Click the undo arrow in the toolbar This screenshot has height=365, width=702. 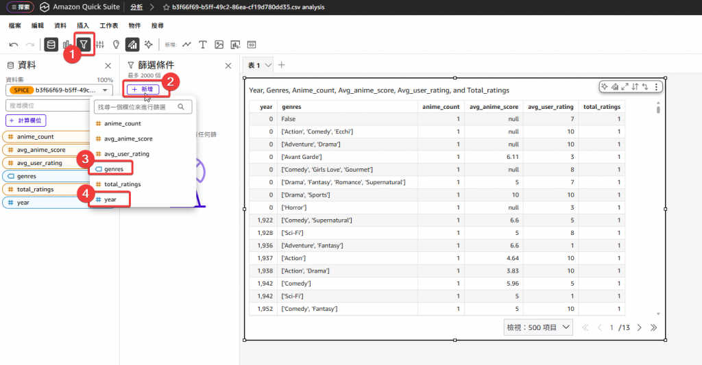tap(14, 45)
